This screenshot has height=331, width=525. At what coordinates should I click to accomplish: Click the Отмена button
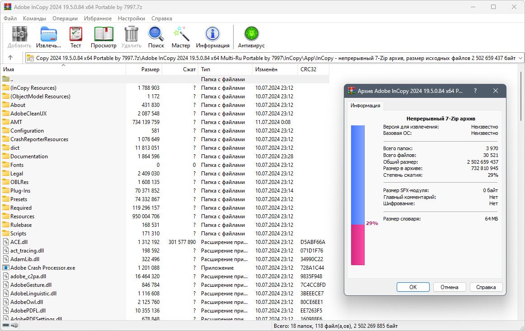click(x=449, y=287)
